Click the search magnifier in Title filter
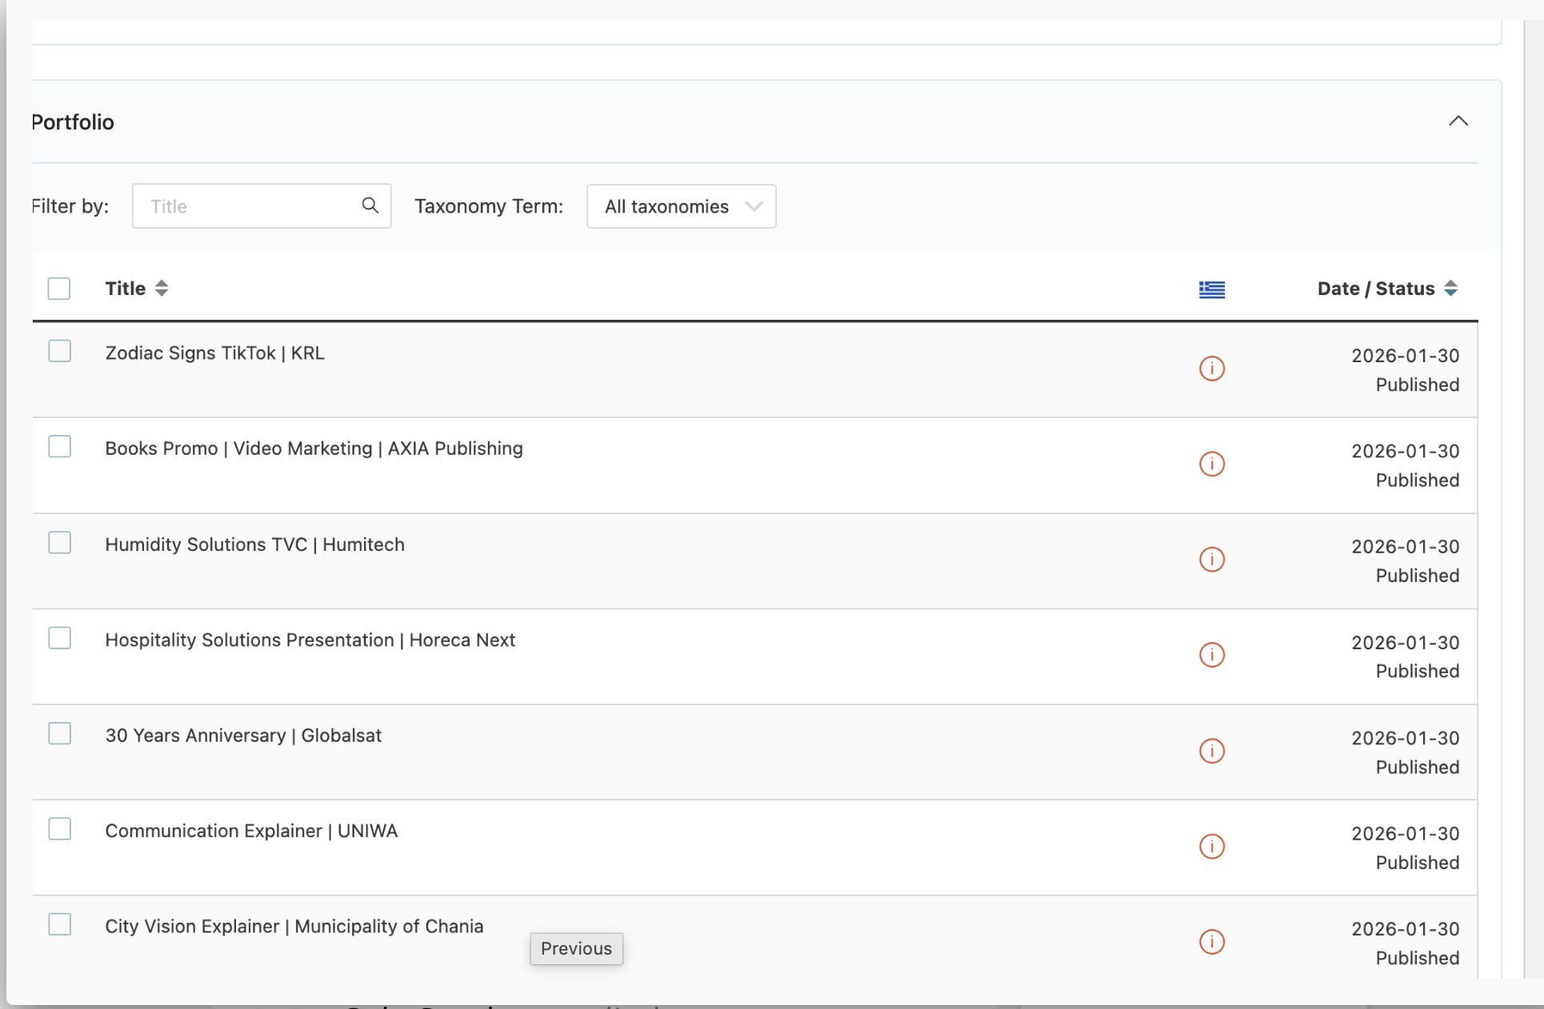1544x1009 pixels. (x=370, y=205)
